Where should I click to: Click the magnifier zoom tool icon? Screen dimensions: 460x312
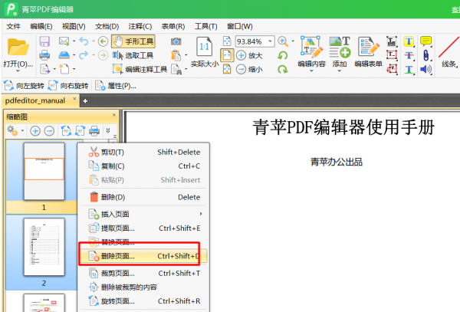tap(283, 41)
